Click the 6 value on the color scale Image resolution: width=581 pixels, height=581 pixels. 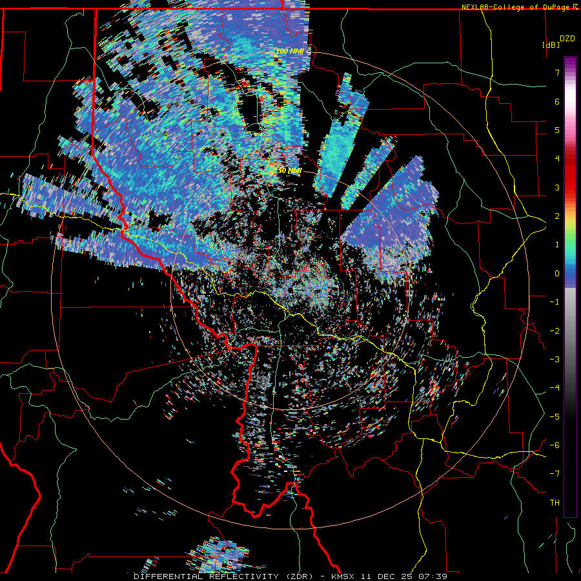click(x=557, y=101)
